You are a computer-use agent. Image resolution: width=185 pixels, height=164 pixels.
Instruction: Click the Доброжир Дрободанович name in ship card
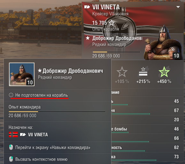coord(117,38)
